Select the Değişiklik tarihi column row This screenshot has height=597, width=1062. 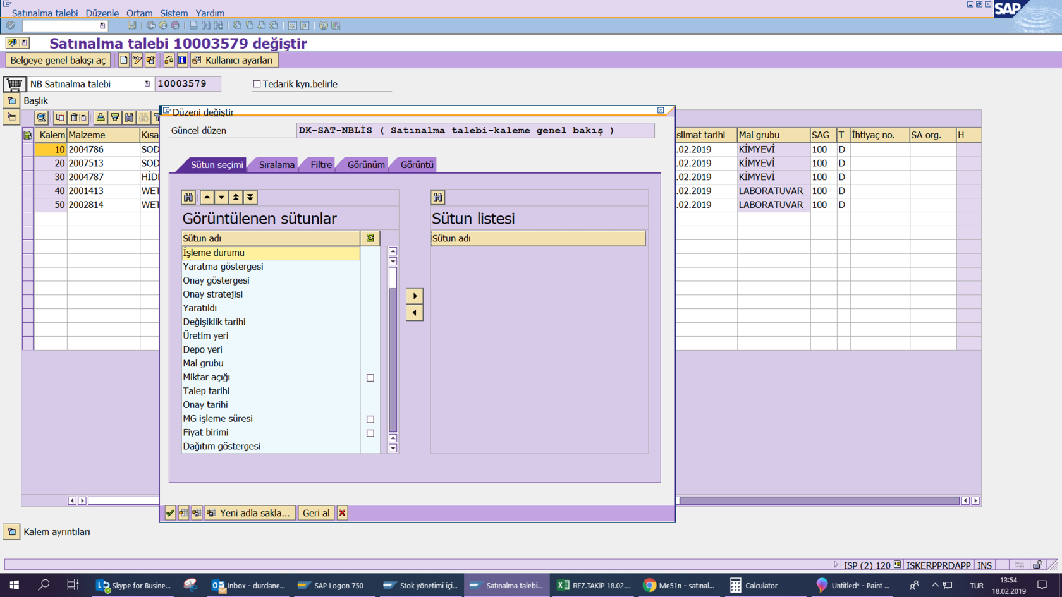271,322
